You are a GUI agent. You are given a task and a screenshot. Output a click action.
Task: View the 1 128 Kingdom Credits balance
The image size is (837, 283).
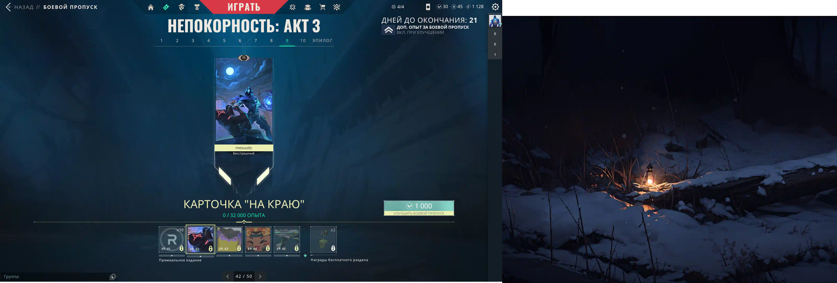475,7
